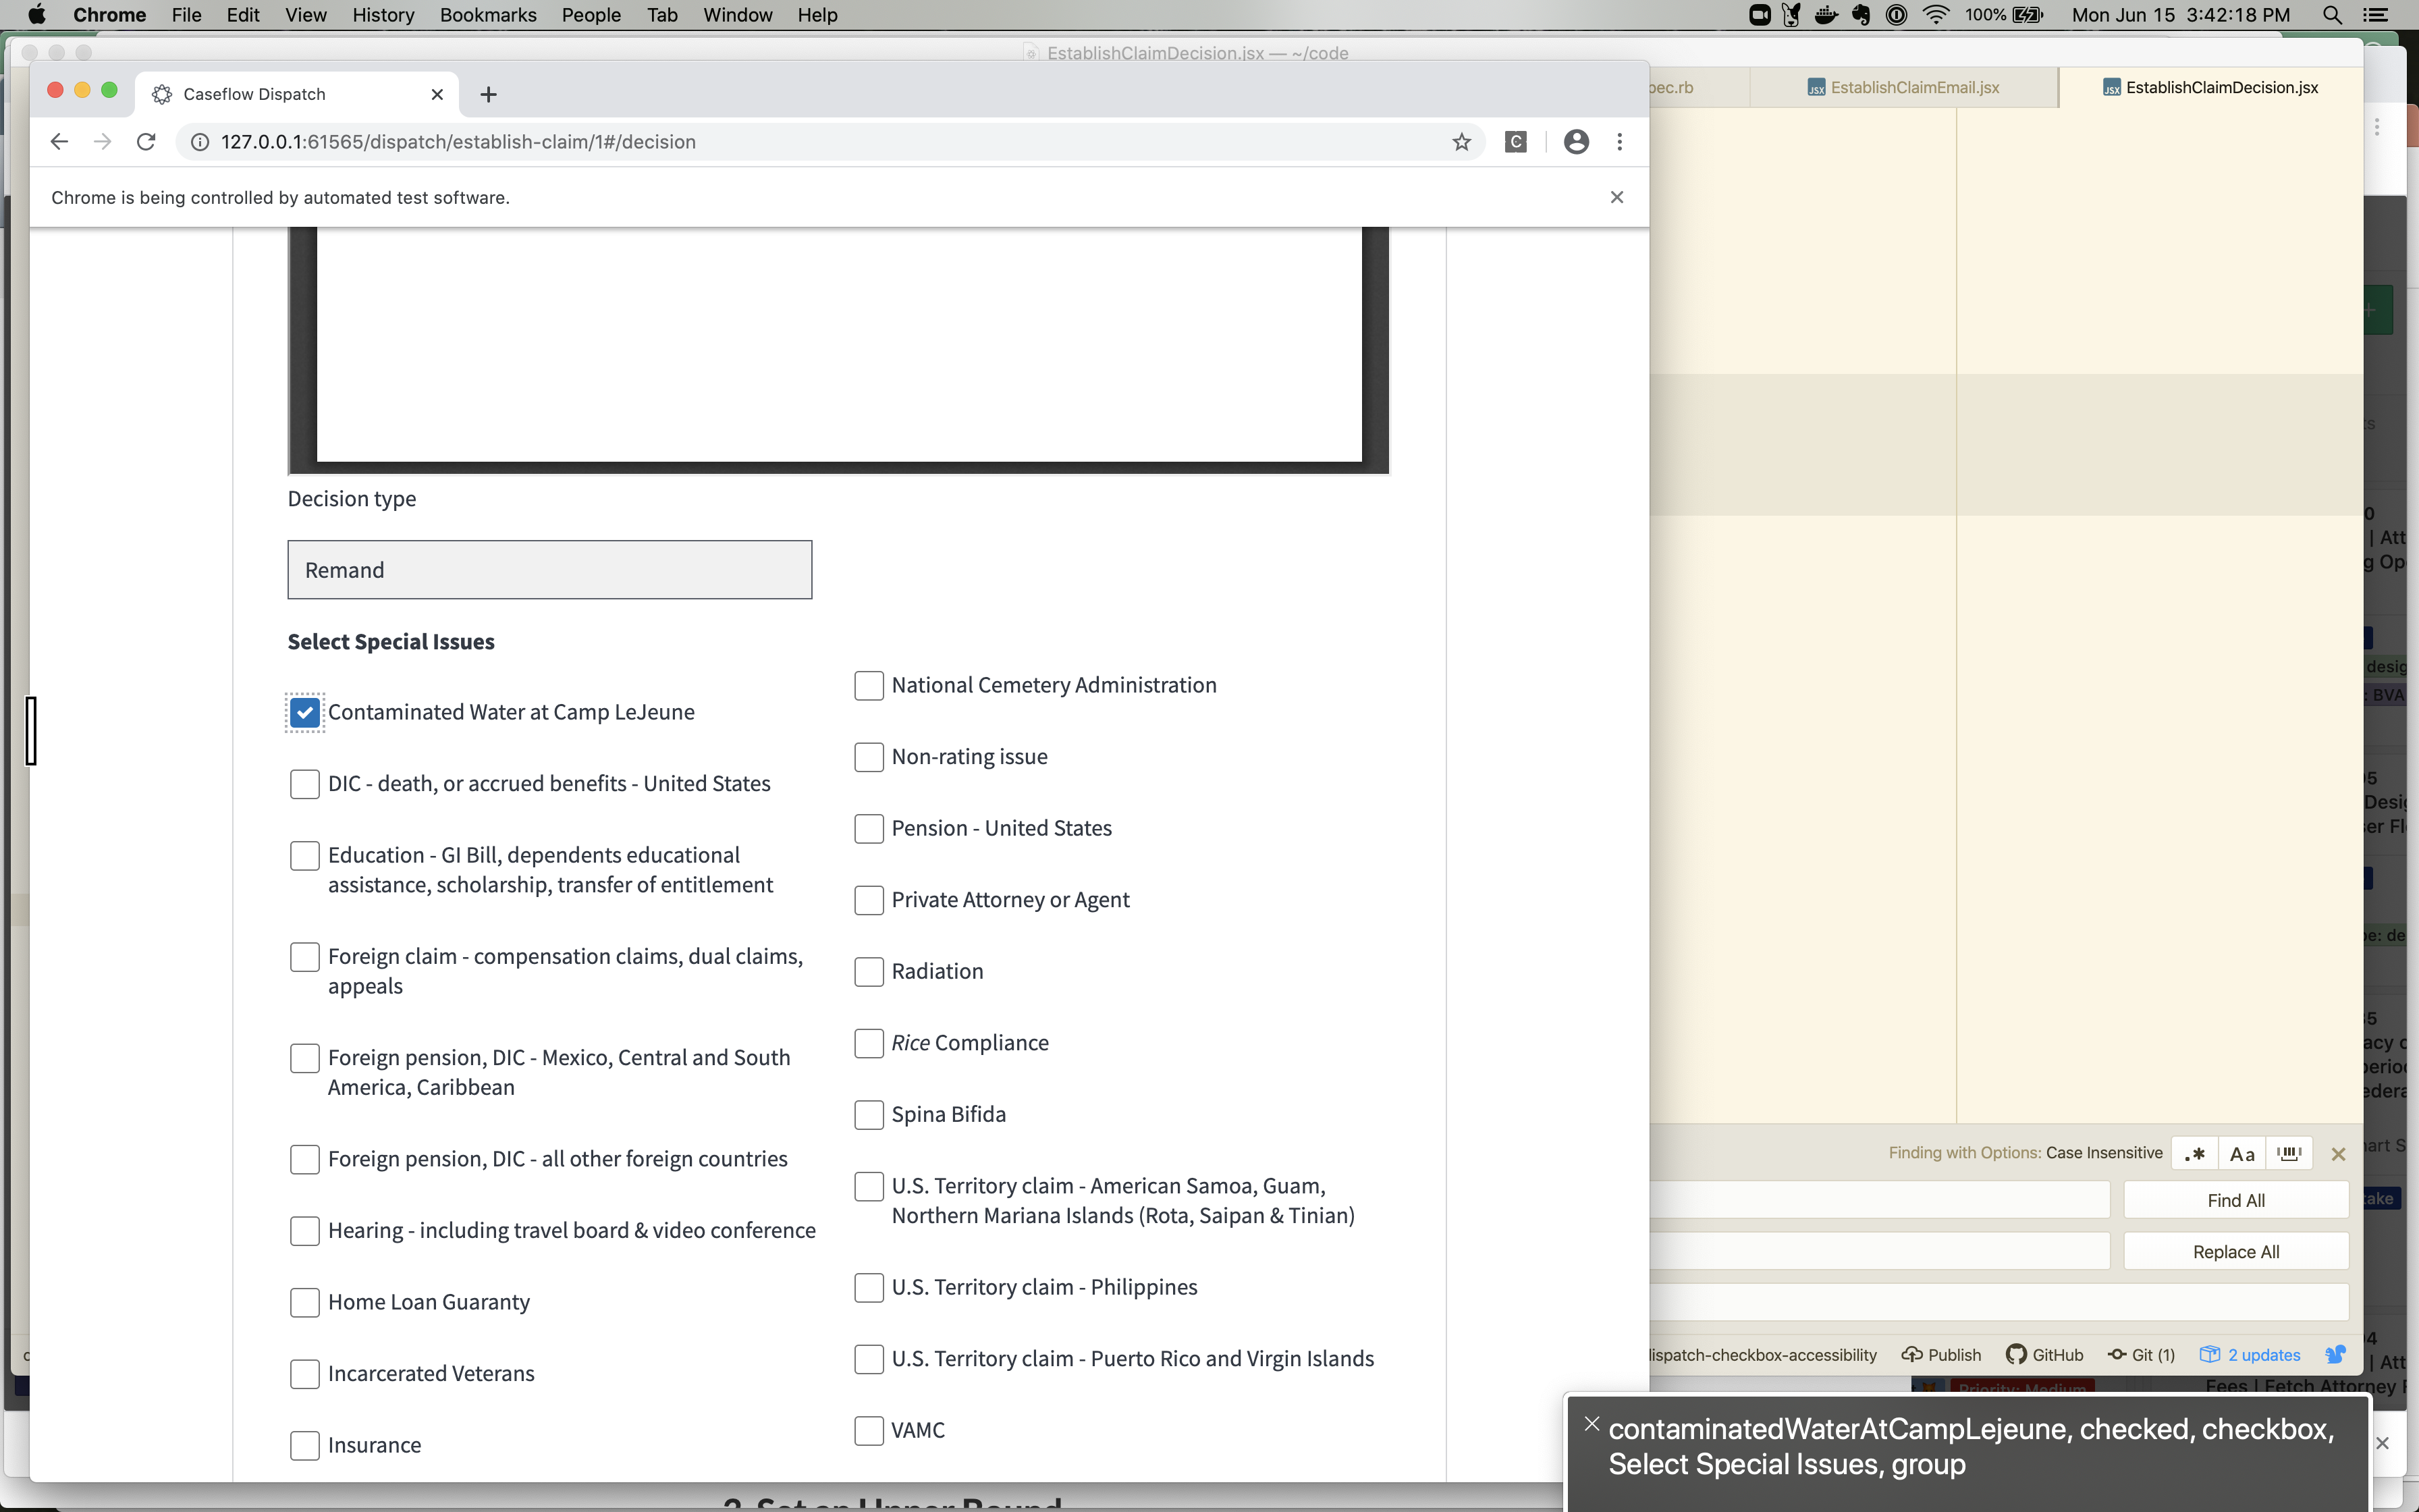
Task: View site information icon in address bar
Action: tap(200, 142)
